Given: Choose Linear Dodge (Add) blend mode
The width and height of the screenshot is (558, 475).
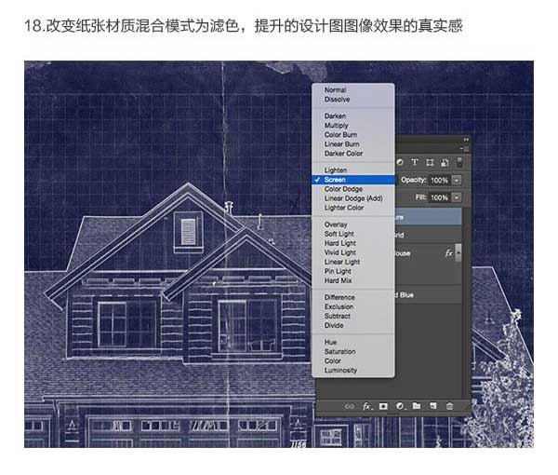Looking at the screenshot, I should (353, 198).
